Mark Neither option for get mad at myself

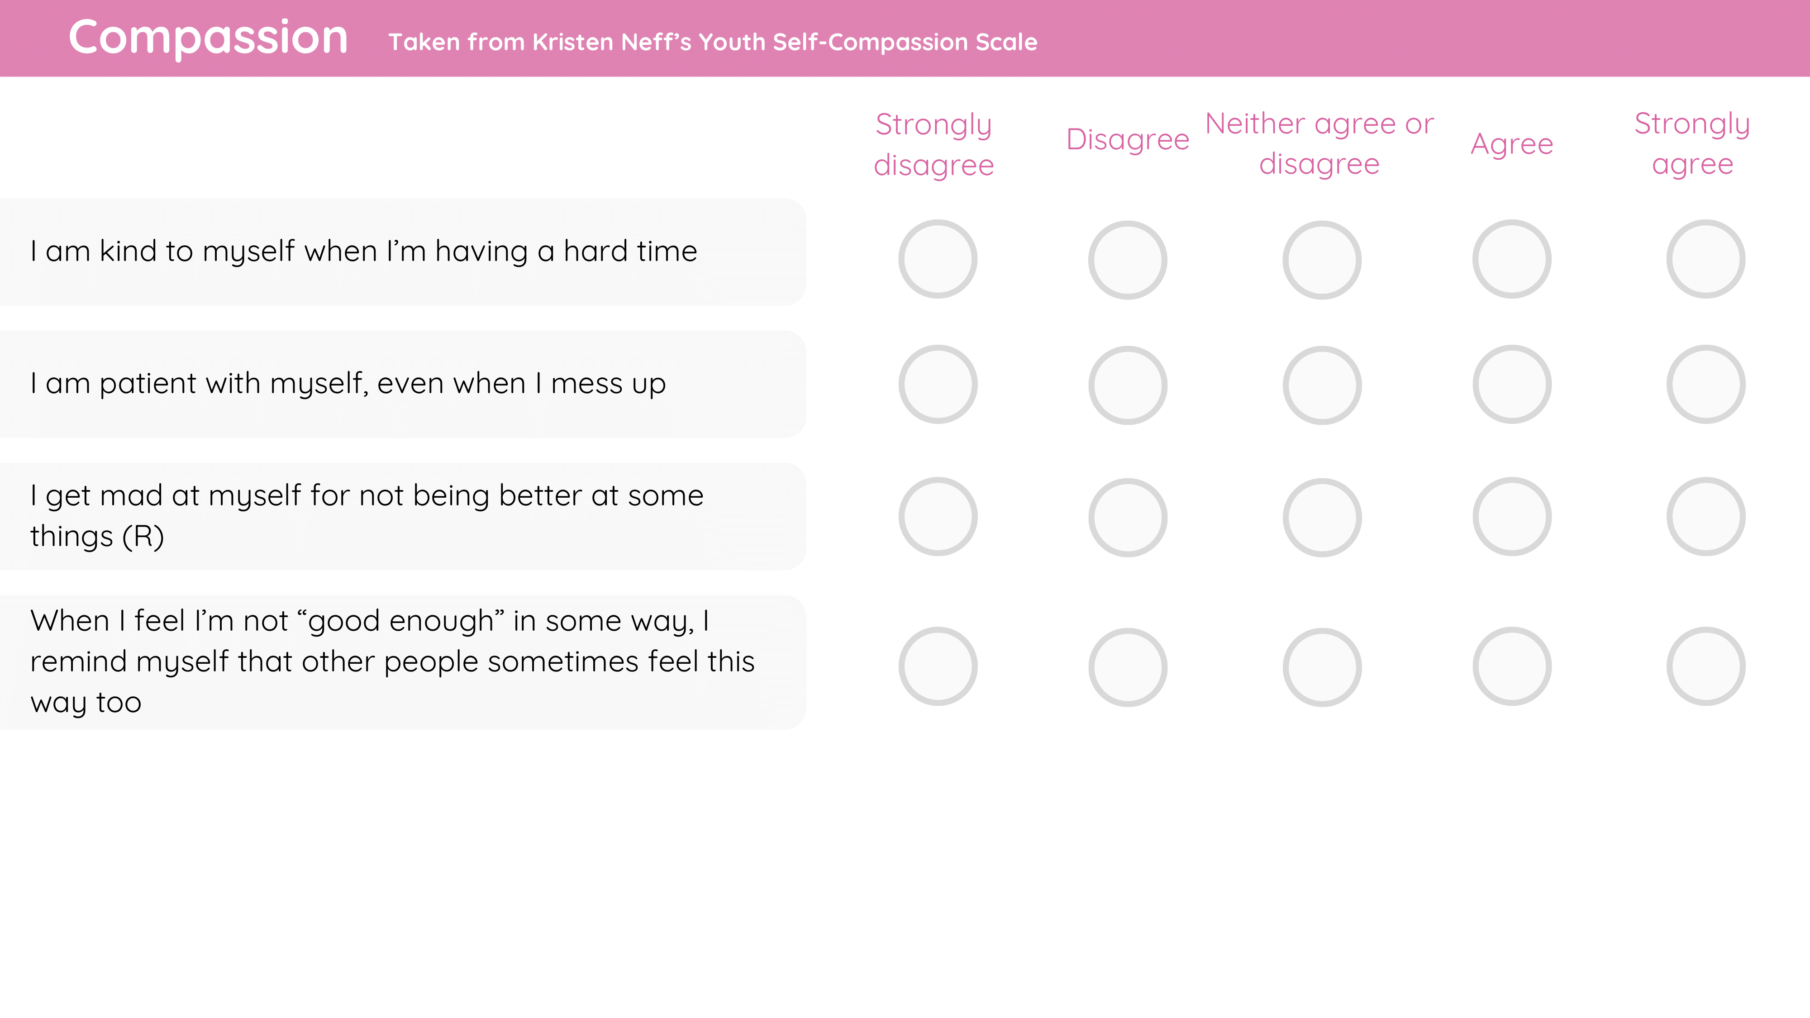tap(1322, 517)
